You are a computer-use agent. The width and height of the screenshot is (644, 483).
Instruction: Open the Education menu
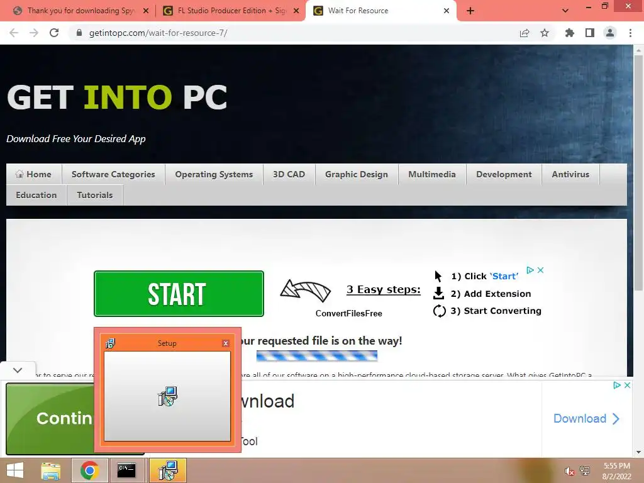[x=36, y=195]
